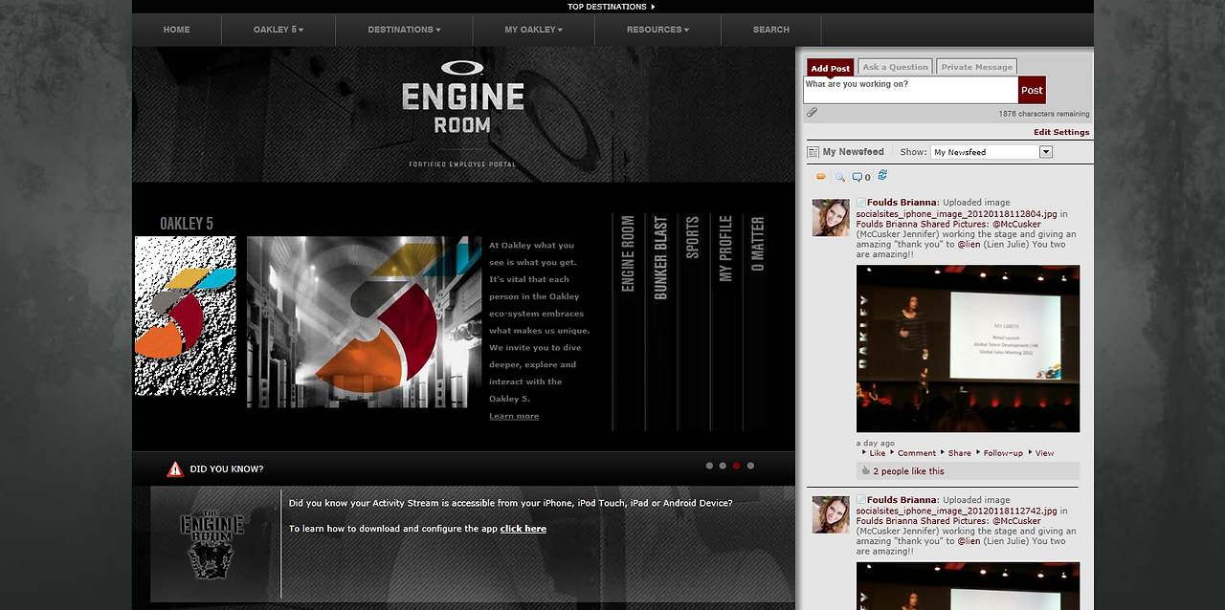Select the O Matter vertical tab
The height and width of the screenshot is (610, 1225).
[x=758, y=245]
